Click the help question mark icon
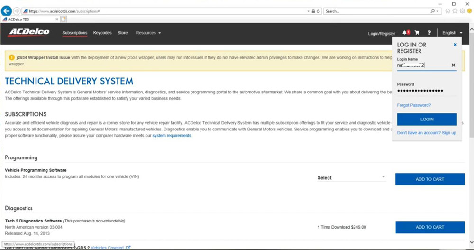Screen dimensions: 474x250 click(429, 33)
